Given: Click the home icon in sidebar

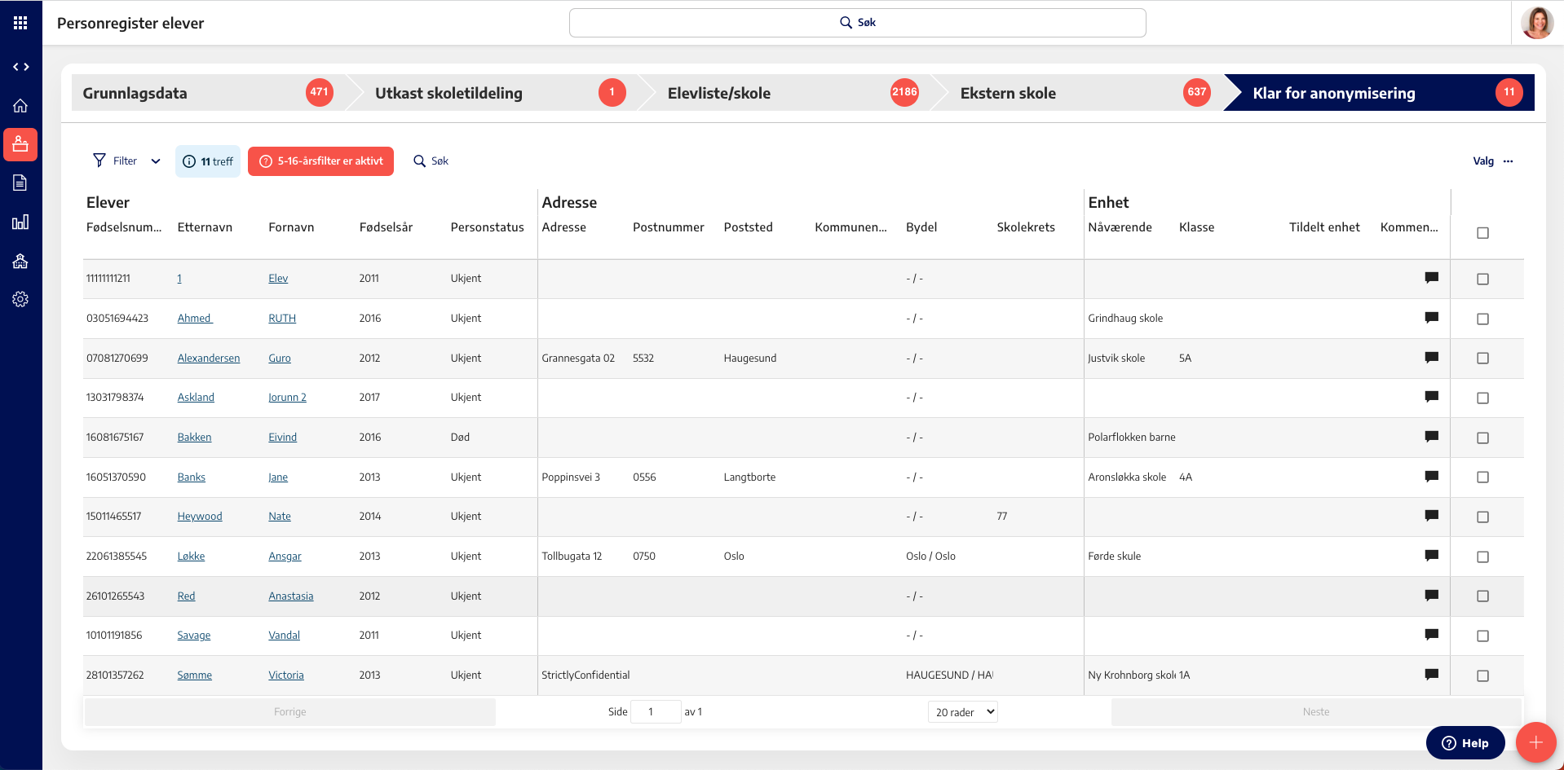Looking at the screenshot, I should 20,106.
